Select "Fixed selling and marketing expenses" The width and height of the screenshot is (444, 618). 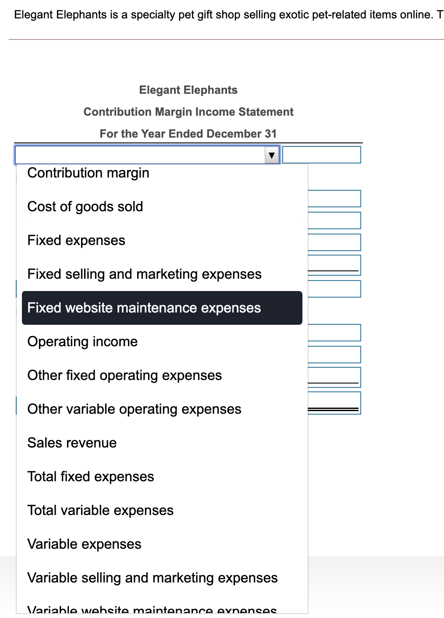(145, 274)
